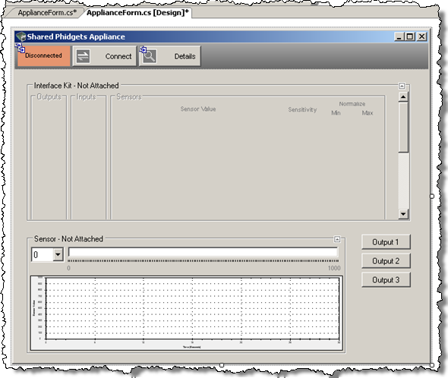The image size is (448, 378).
Task: Switch to ApplianceForm.cs [Design]* tab
Action: [137, 13]
